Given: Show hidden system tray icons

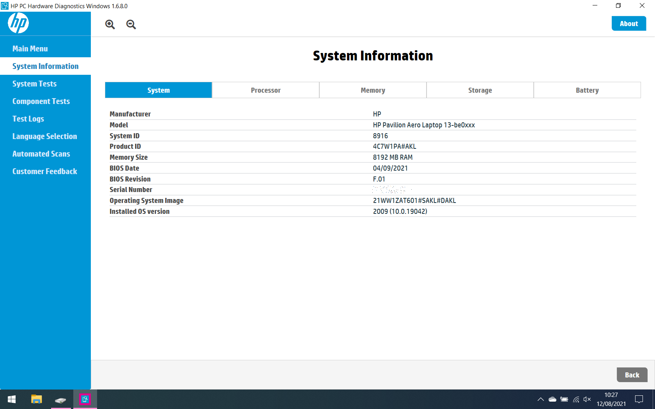Looking at the screenshot, I should point(540,399).
